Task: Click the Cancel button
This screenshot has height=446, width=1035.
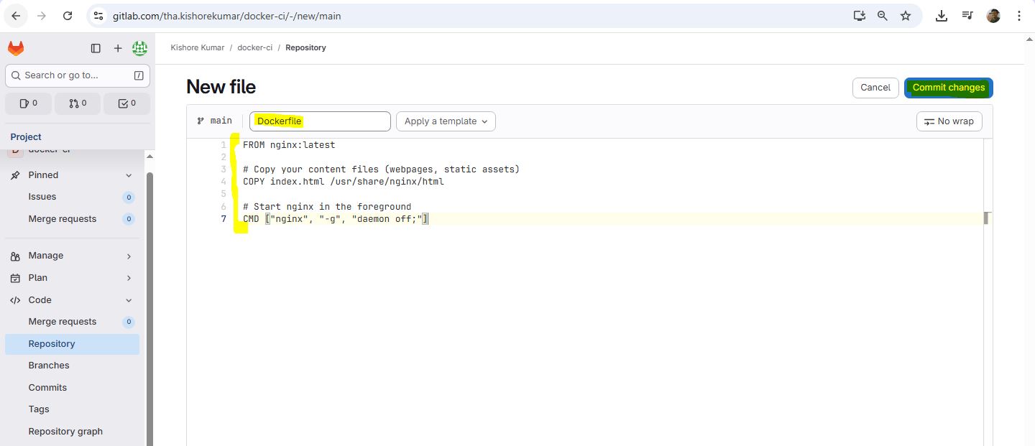Action: tap(875, 88)
